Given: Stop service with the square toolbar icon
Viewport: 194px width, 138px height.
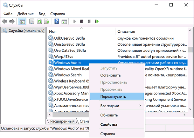Looking at the screenshot, I should (82, 21).
